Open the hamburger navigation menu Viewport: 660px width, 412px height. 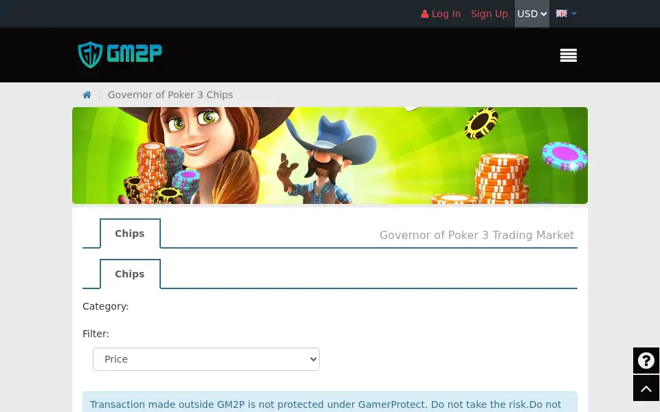pos(569,55)
